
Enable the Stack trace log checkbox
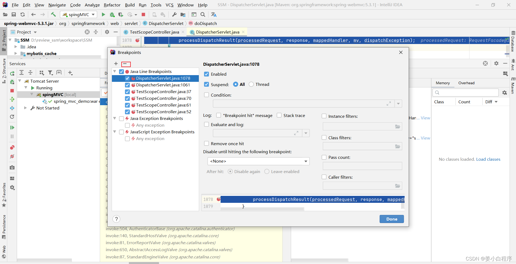[279, 115]
